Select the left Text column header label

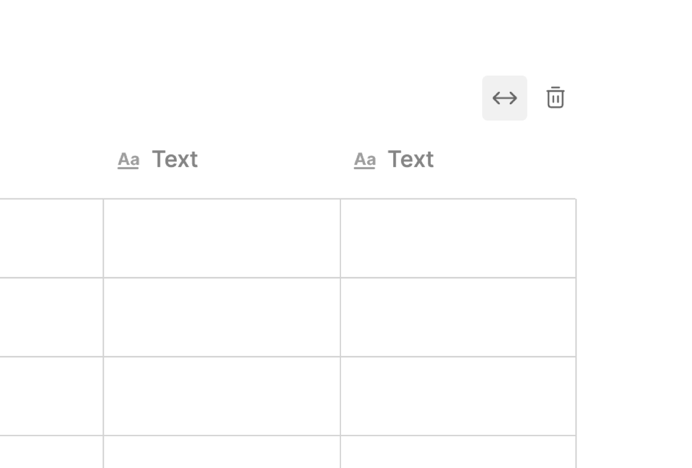click(174, 159)
